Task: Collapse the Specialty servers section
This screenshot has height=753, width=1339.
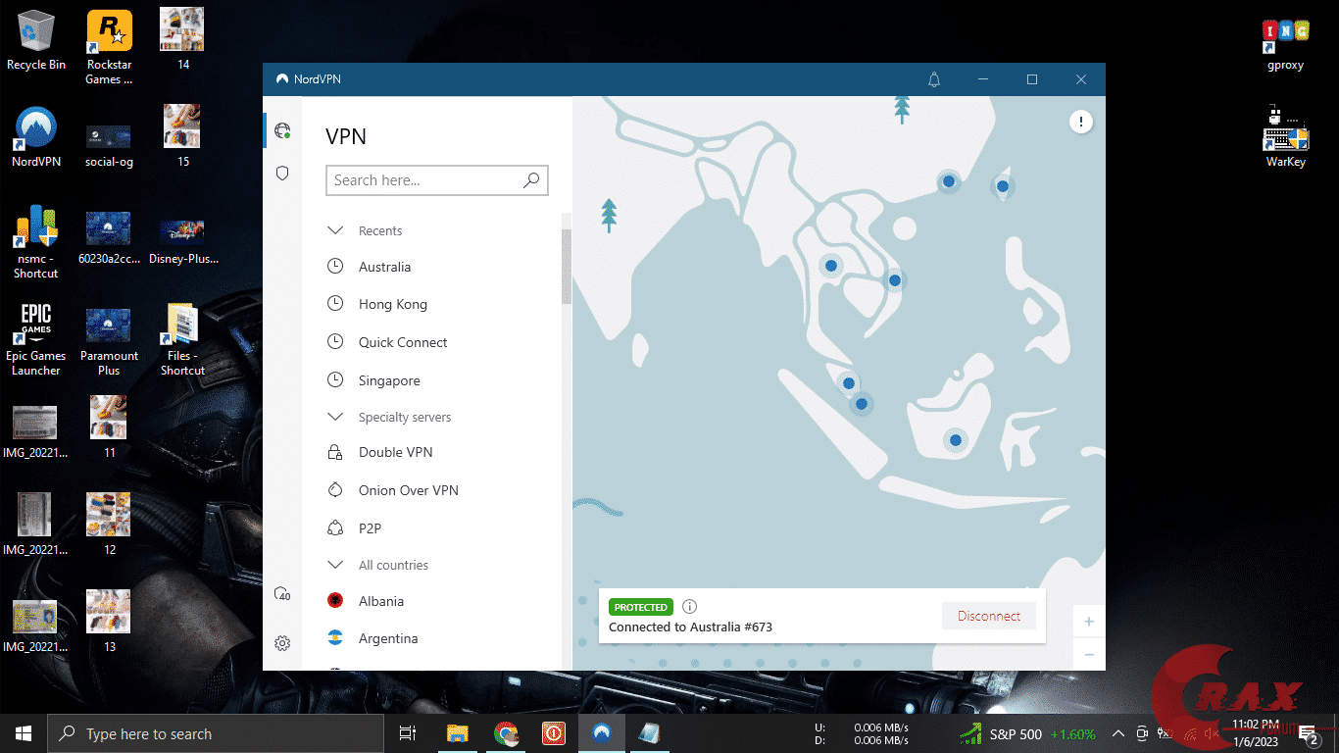Action: tap(336, 416)
